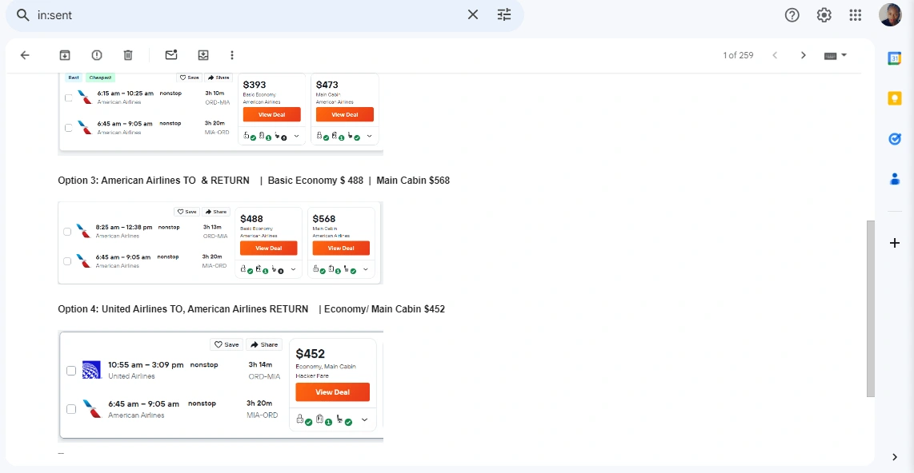This screenshot has height=473, width=914.
Task: Check the United 10:55 am flight checkbox
Action: tap(71, 371)
